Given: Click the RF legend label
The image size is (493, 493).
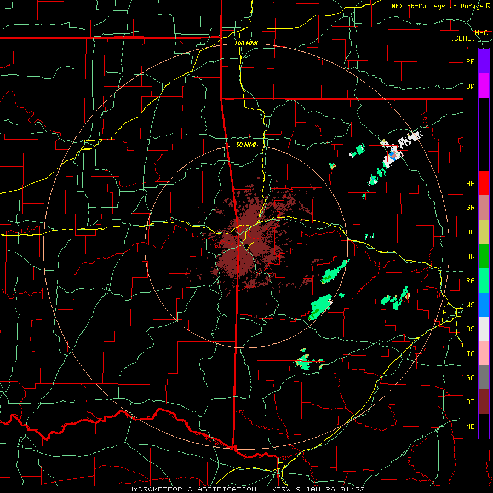Looking at the screenshot, I should tap(470, 61).
